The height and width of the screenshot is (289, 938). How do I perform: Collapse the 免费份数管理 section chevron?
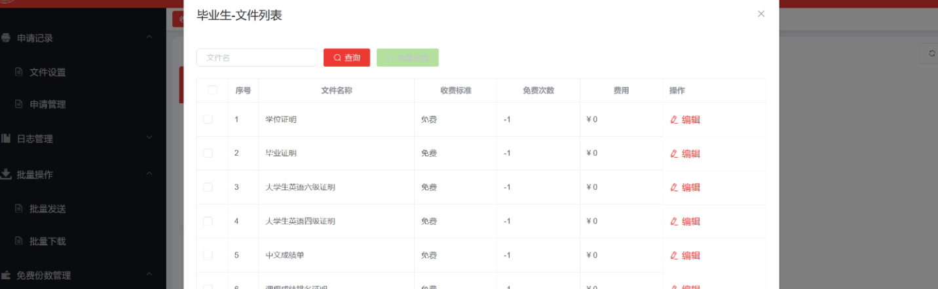pos(149,275)
